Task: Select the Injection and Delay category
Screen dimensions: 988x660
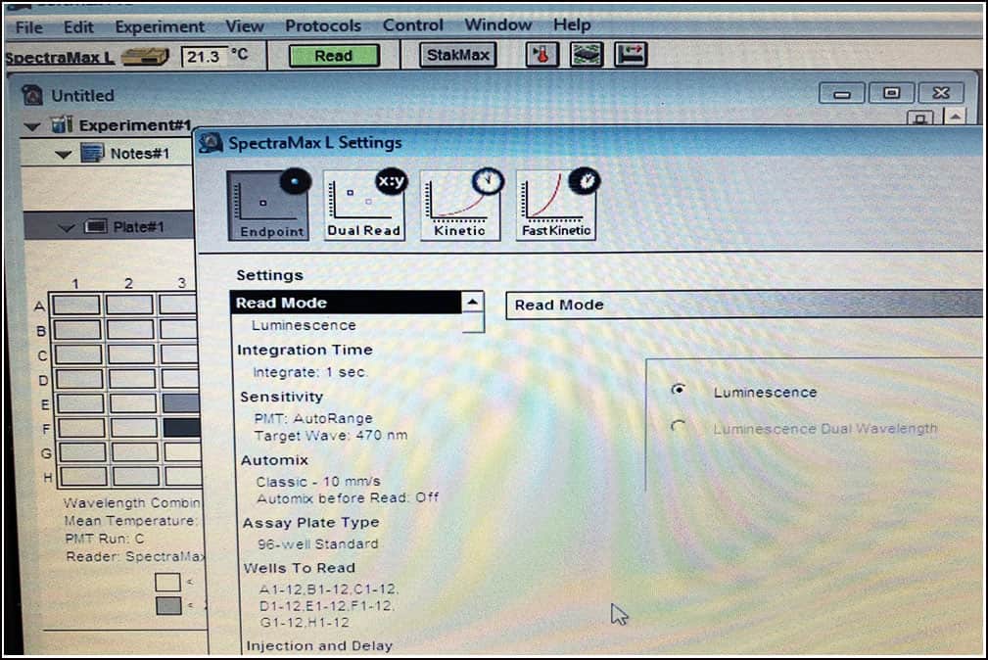Action: point(319,645)
